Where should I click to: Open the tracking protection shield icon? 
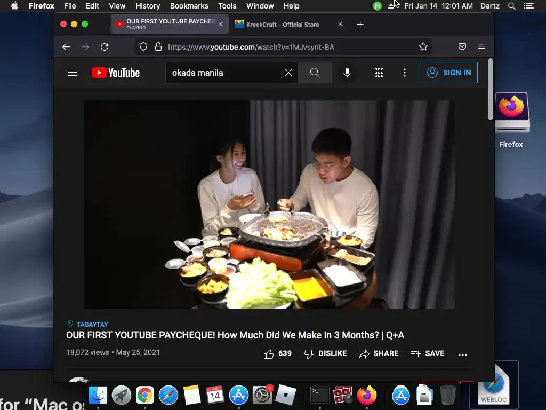[143, 47]
